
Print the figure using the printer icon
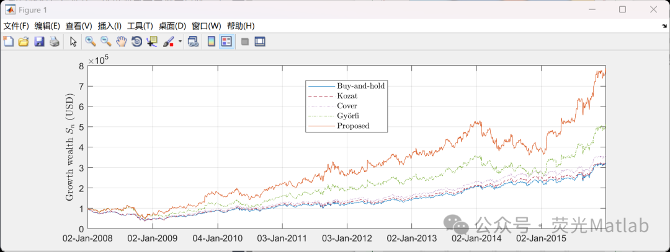54,41
